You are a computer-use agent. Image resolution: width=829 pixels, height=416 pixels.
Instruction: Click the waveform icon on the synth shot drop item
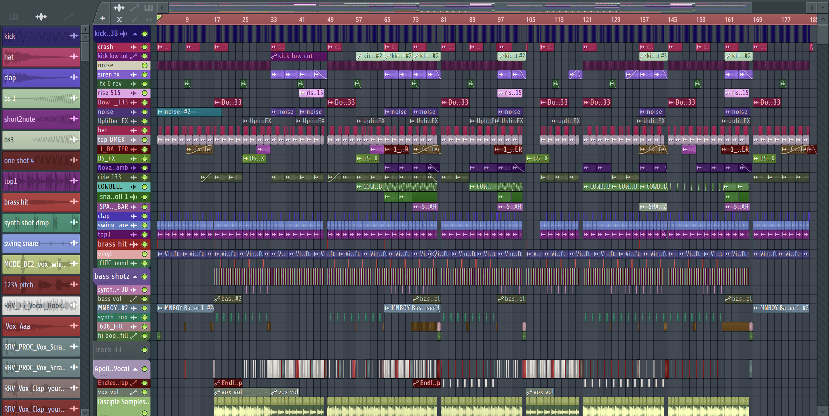click(x=74, y=222)
